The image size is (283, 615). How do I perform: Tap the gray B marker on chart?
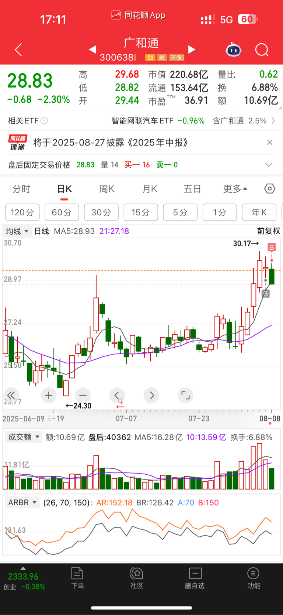click(x=266, y=294)
